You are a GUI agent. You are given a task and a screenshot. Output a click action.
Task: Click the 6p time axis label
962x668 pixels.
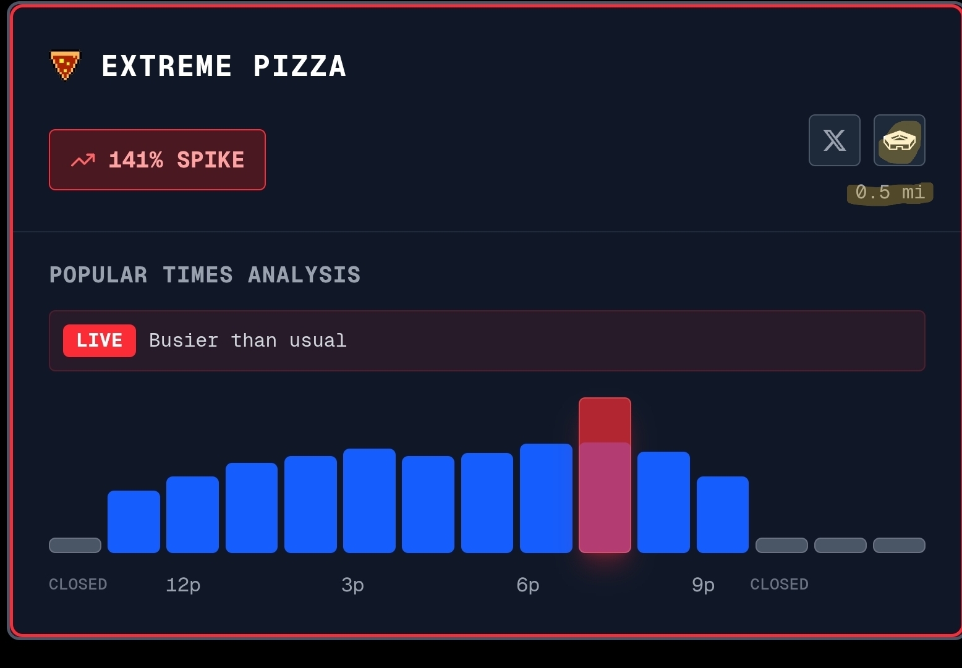pyautogui.click(x=527, y=585)
